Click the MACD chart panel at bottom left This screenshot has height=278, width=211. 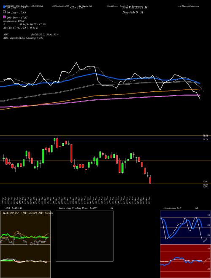(25, 261)
